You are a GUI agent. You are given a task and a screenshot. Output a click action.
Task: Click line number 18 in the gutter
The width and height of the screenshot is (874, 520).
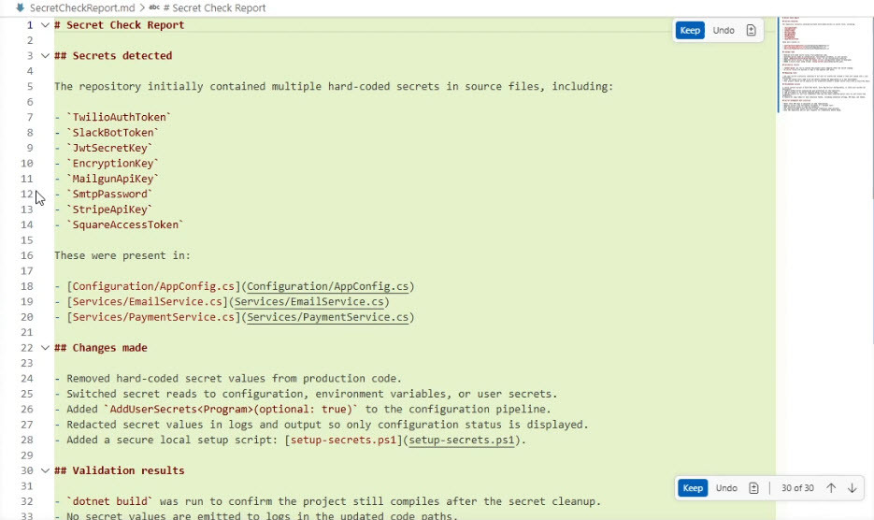(27, 286)
